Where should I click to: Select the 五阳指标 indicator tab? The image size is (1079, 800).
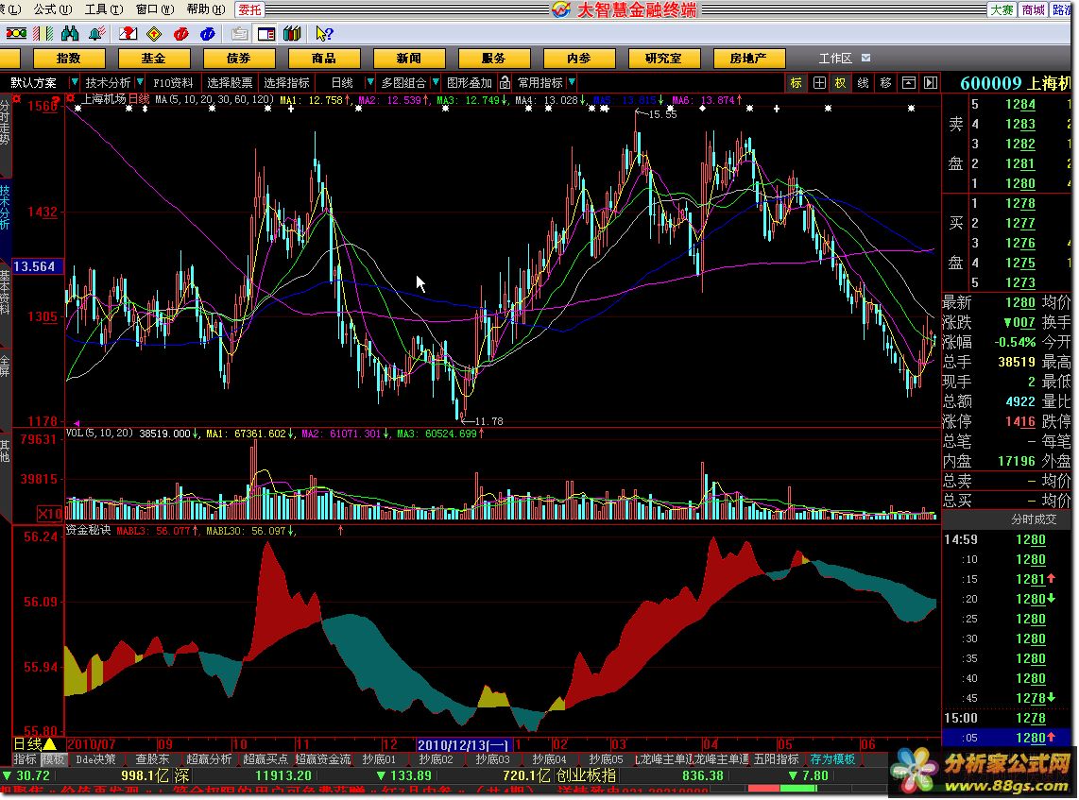tap(777, 758)
